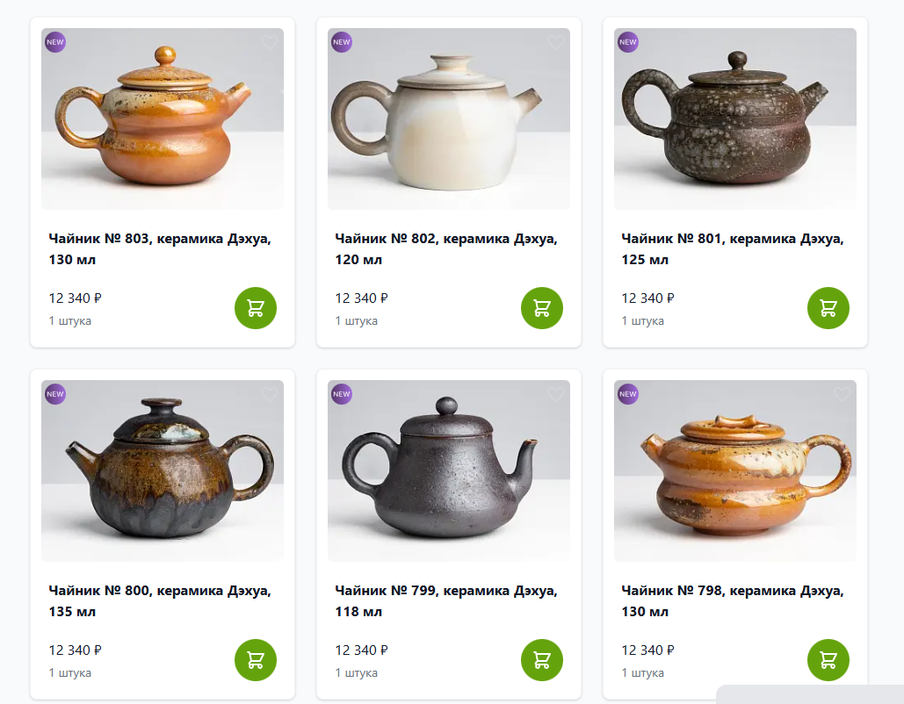Click the white teapot № 802 photo
The image size is (904, 704).
439,123
